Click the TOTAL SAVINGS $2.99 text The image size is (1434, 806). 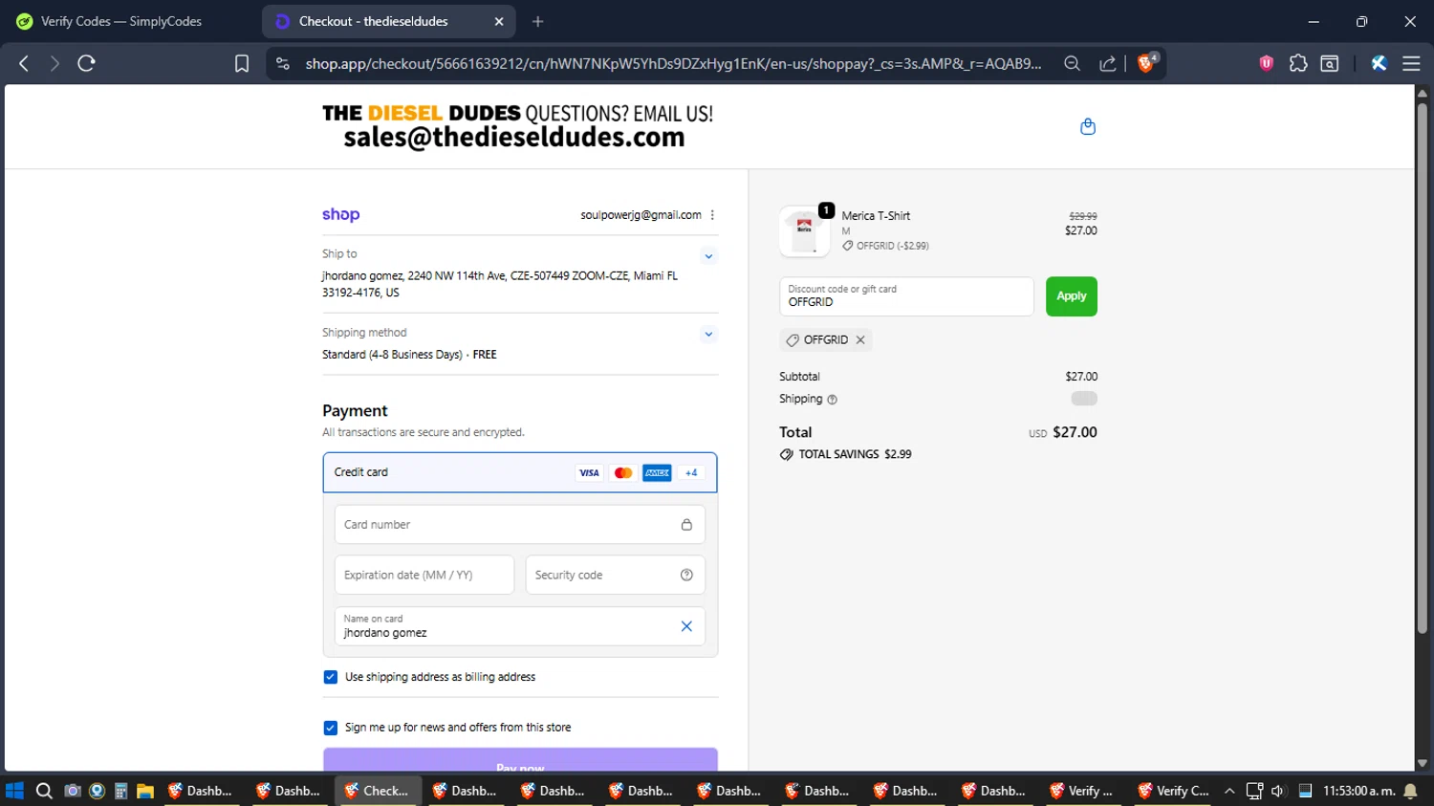[x=855, y=454]
